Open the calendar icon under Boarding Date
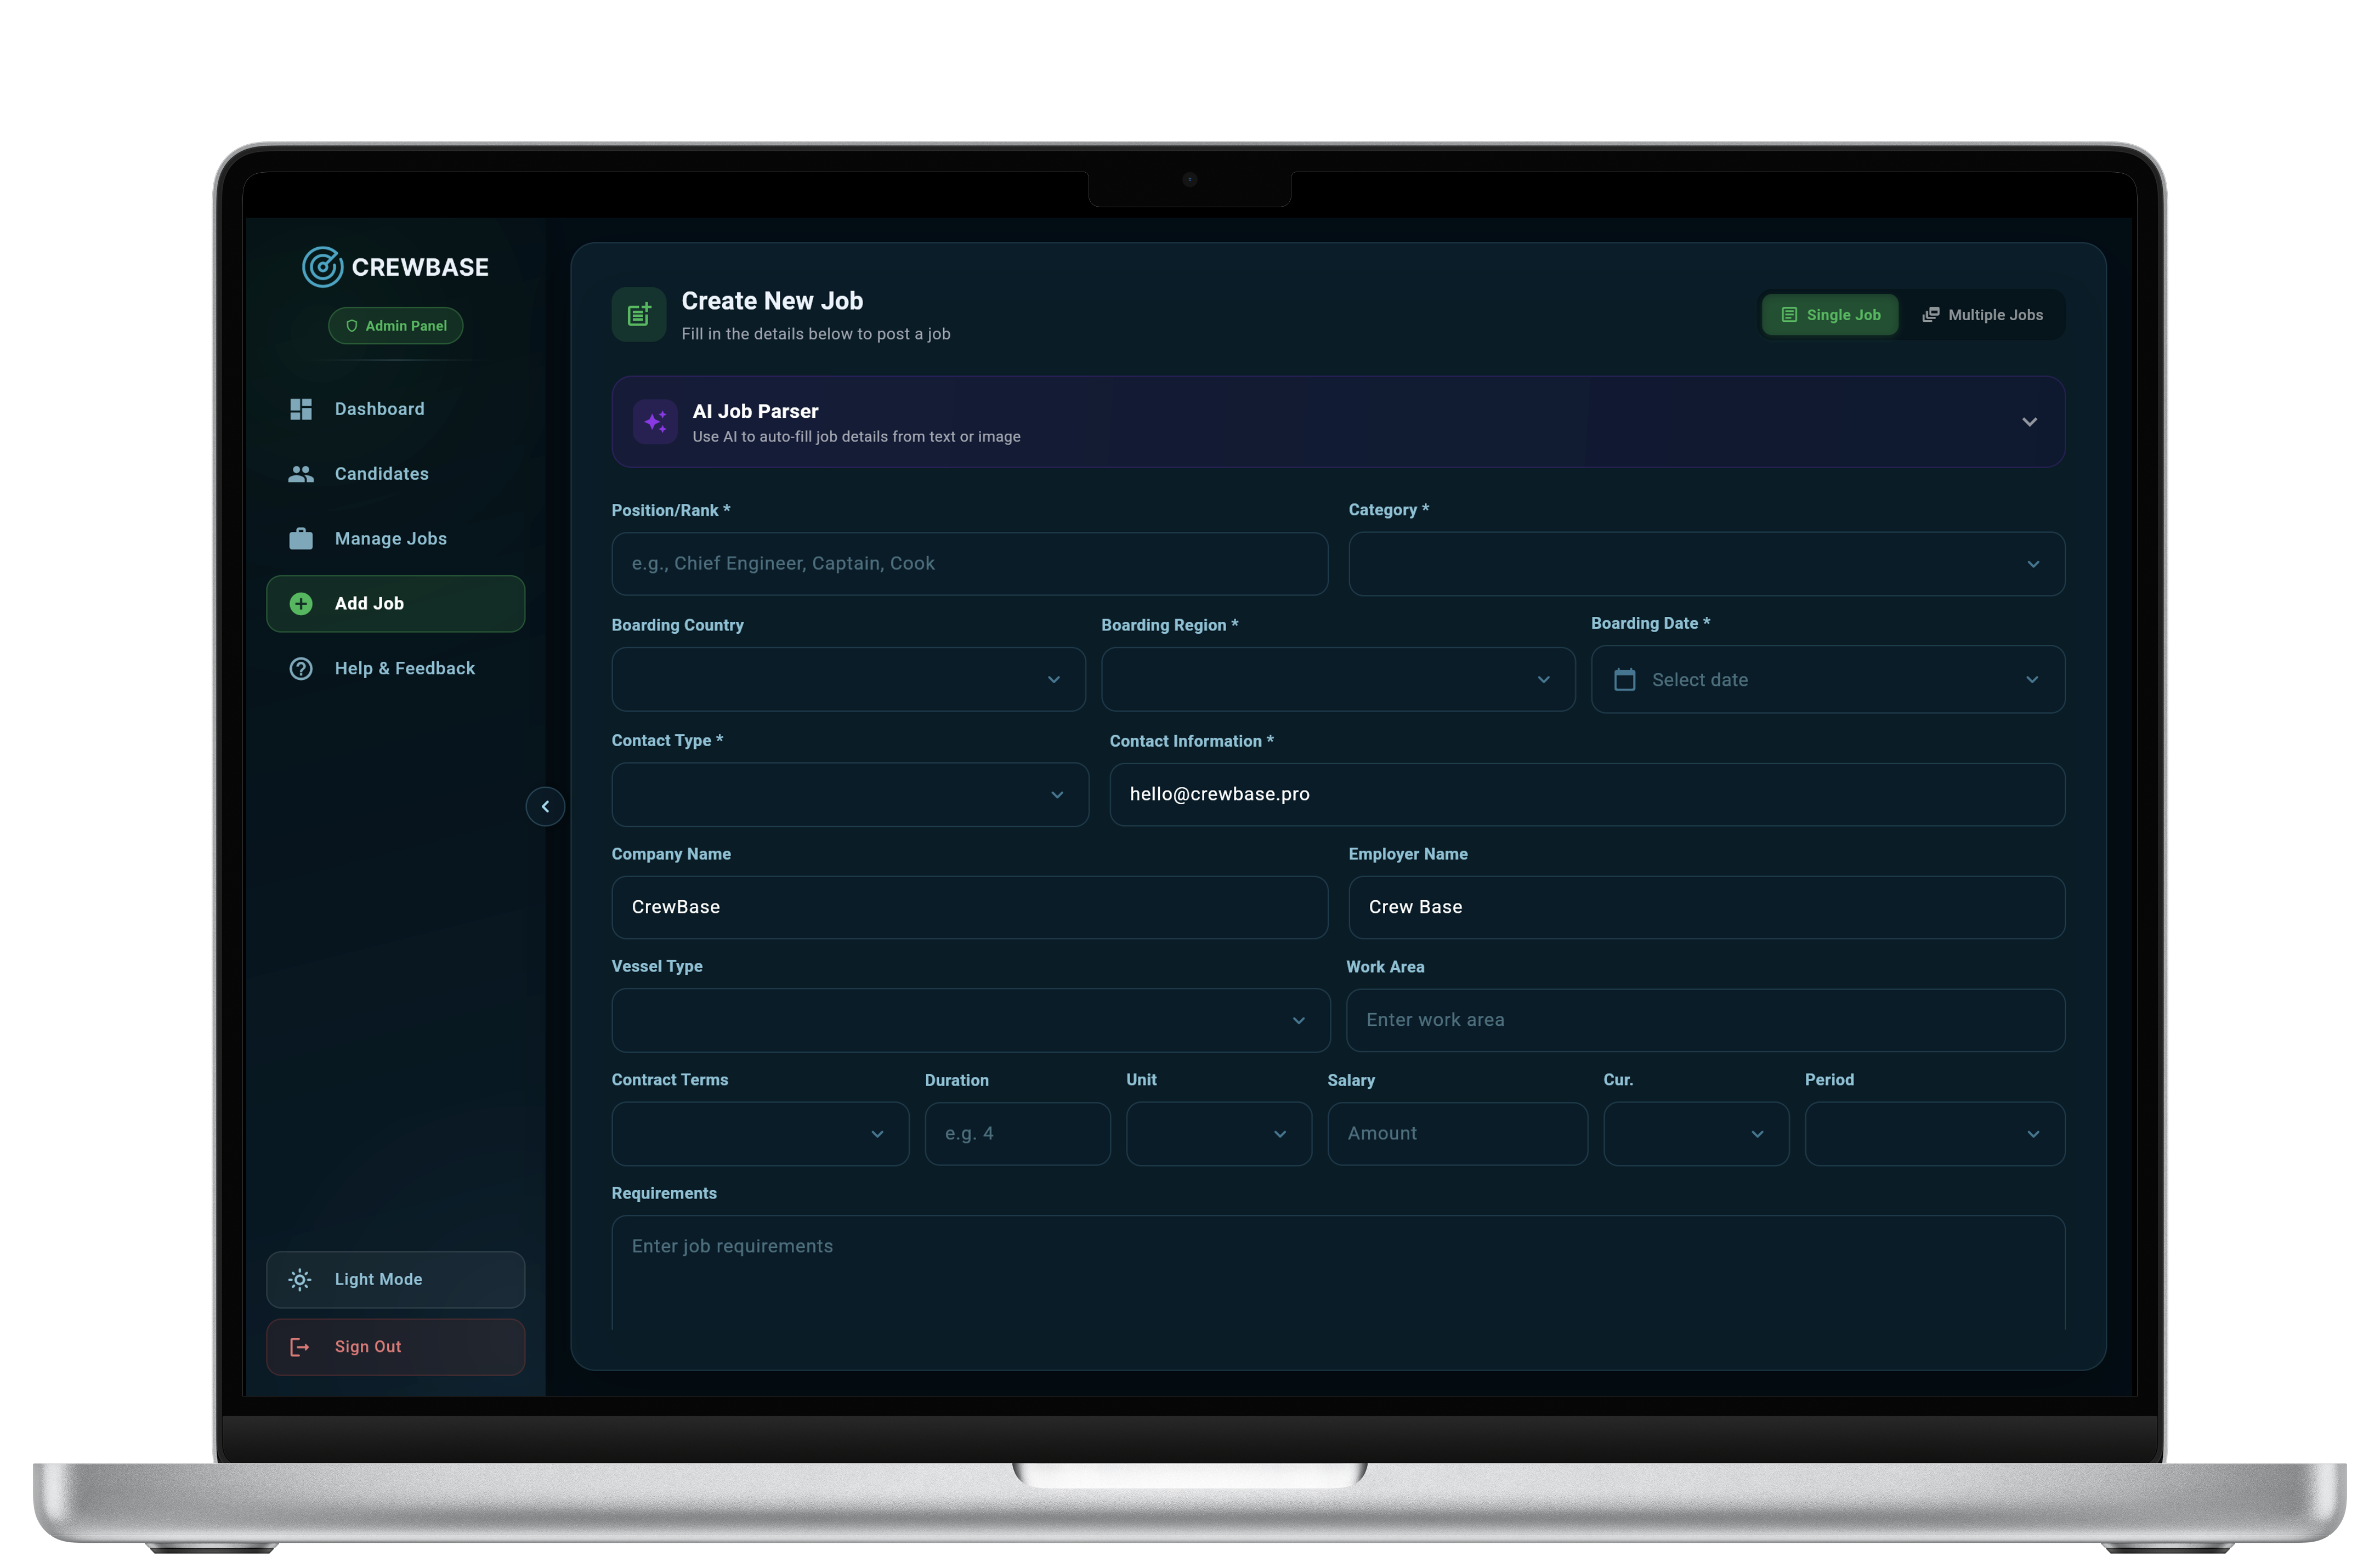Image resolution: width=2380 pixels, height=1568 pixels. click(x=1625, y=679)
